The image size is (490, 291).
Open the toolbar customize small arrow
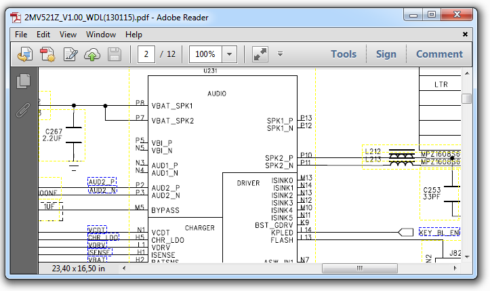(281, 54)
